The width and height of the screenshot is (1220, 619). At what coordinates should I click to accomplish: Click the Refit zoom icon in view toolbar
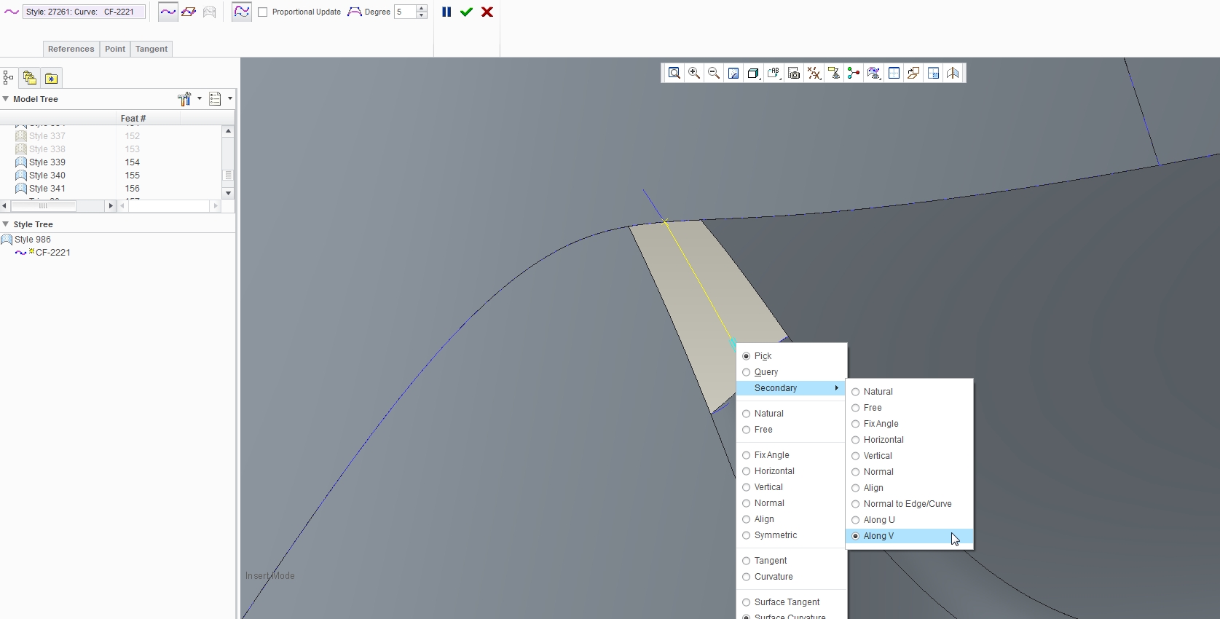(x=674, y=73)
